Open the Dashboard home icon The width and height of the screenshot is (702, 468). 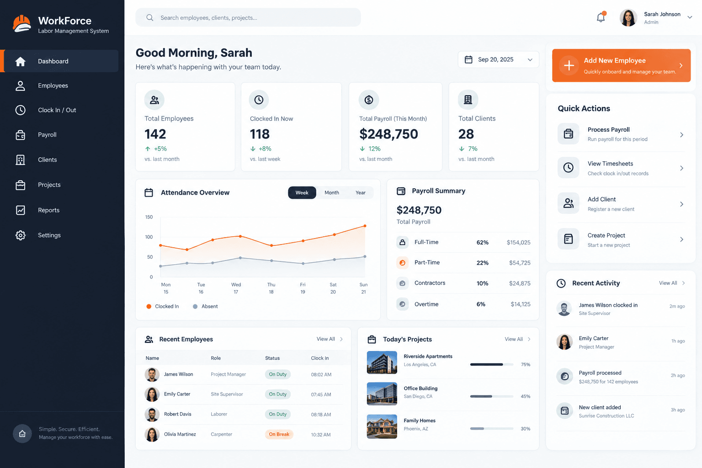(21, 61)
